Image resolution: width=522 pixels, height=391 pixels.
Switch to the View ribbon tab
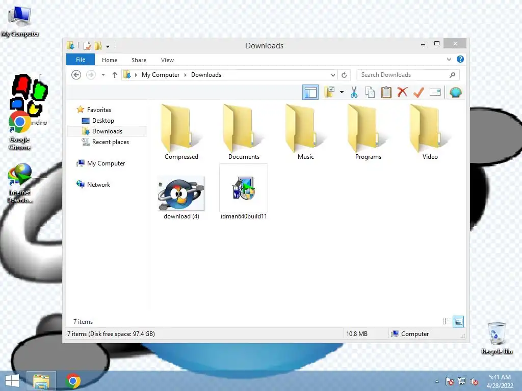[167, 60]
